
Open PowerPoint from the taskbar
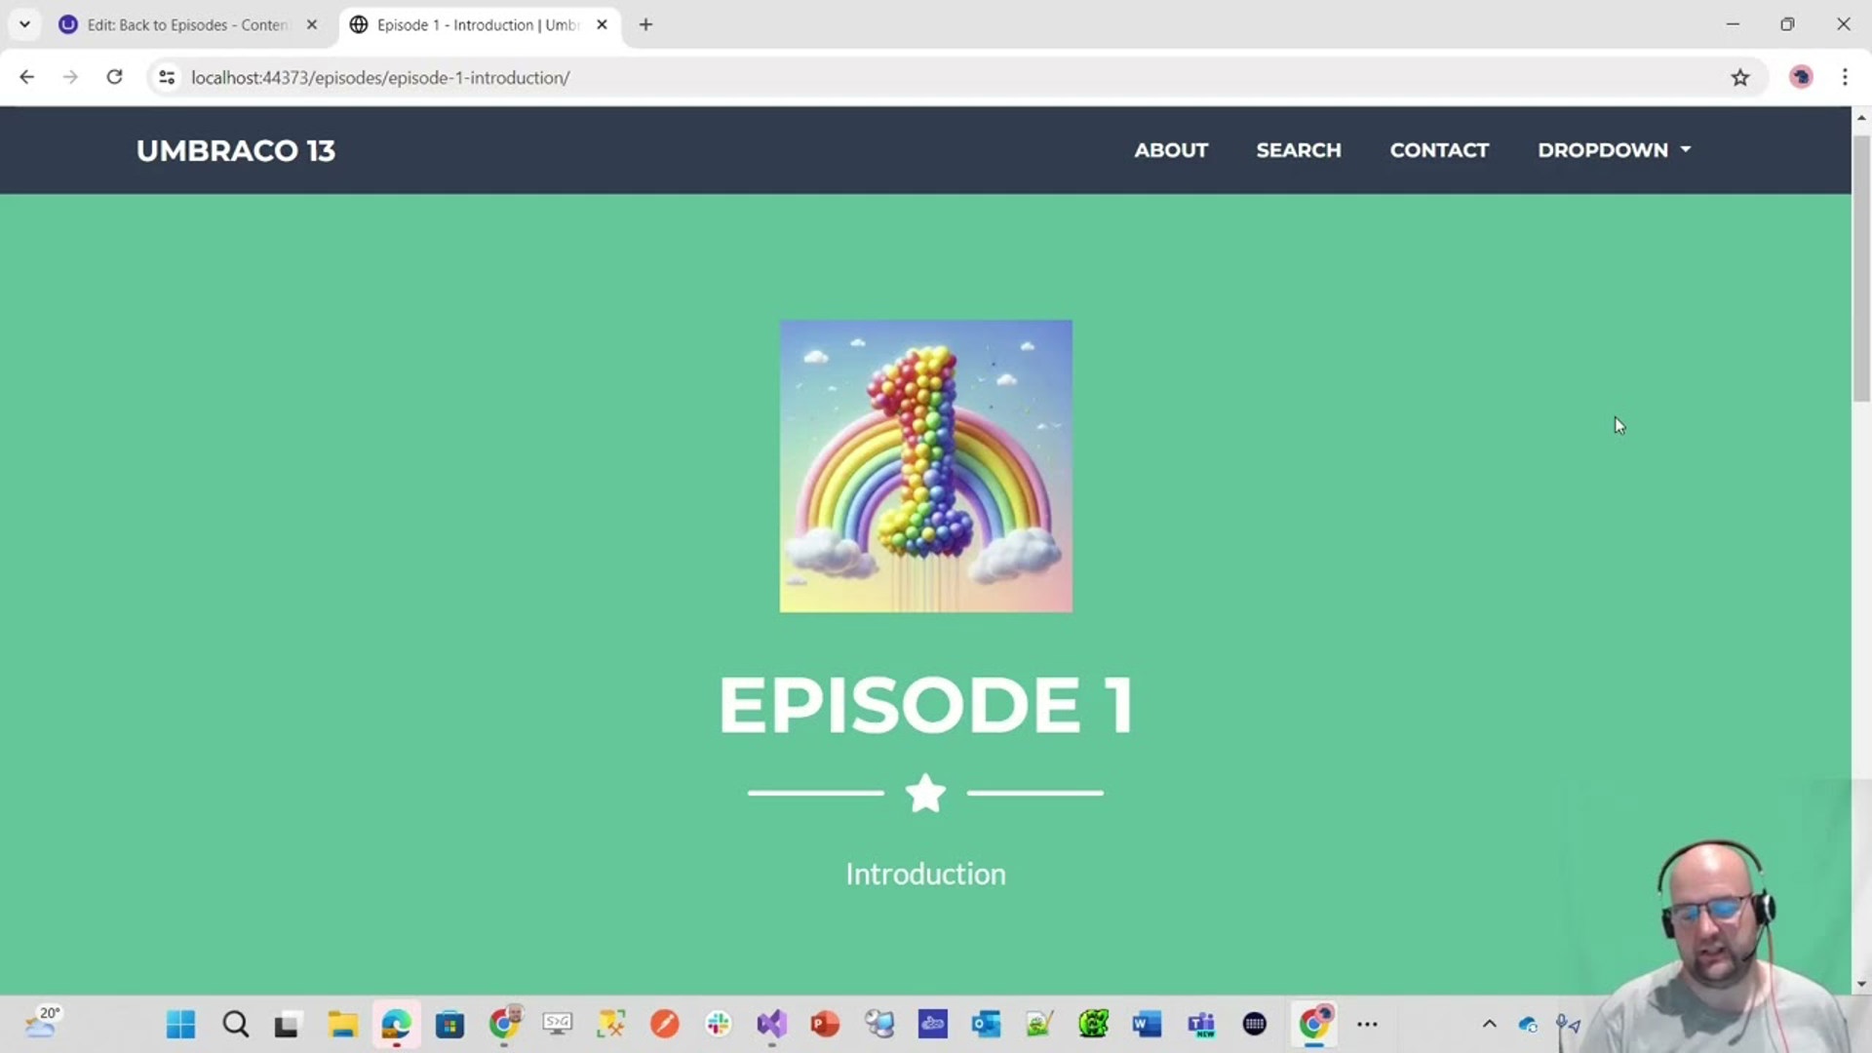(x=824, y=1025)
